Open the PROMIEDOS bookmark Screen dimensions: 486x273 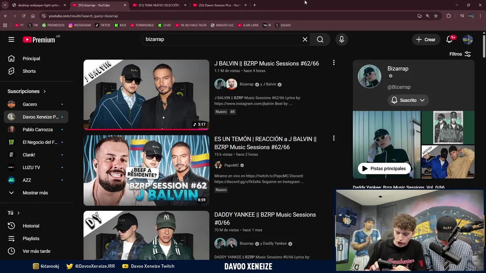53,25
